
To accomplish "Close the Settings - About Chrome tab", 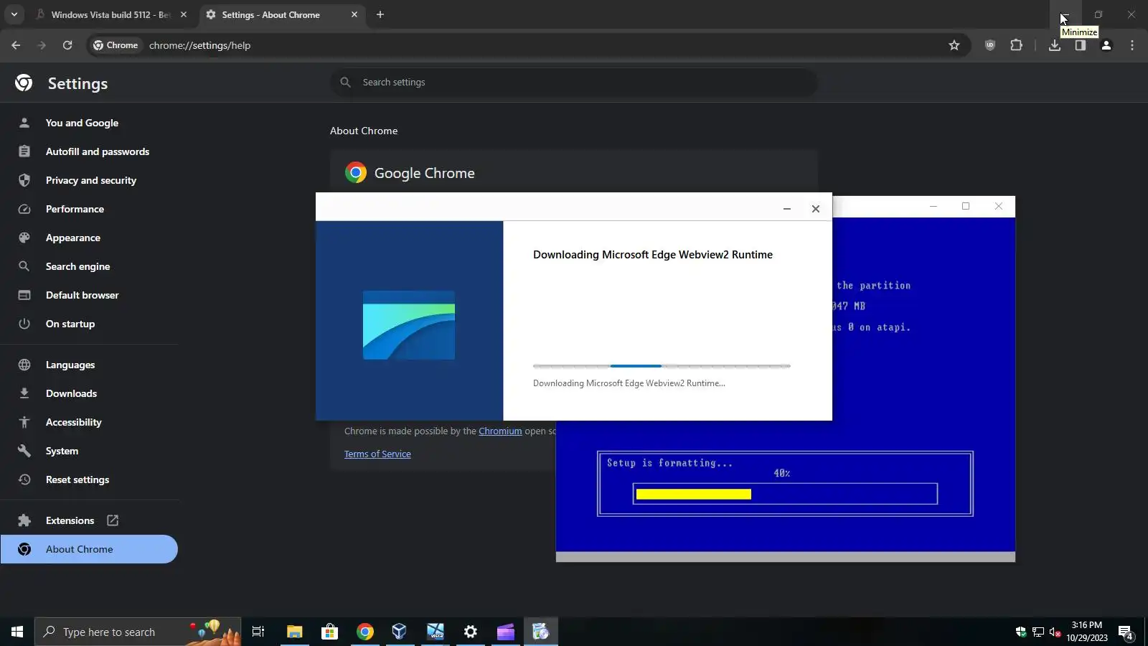I will coord(354,14).
